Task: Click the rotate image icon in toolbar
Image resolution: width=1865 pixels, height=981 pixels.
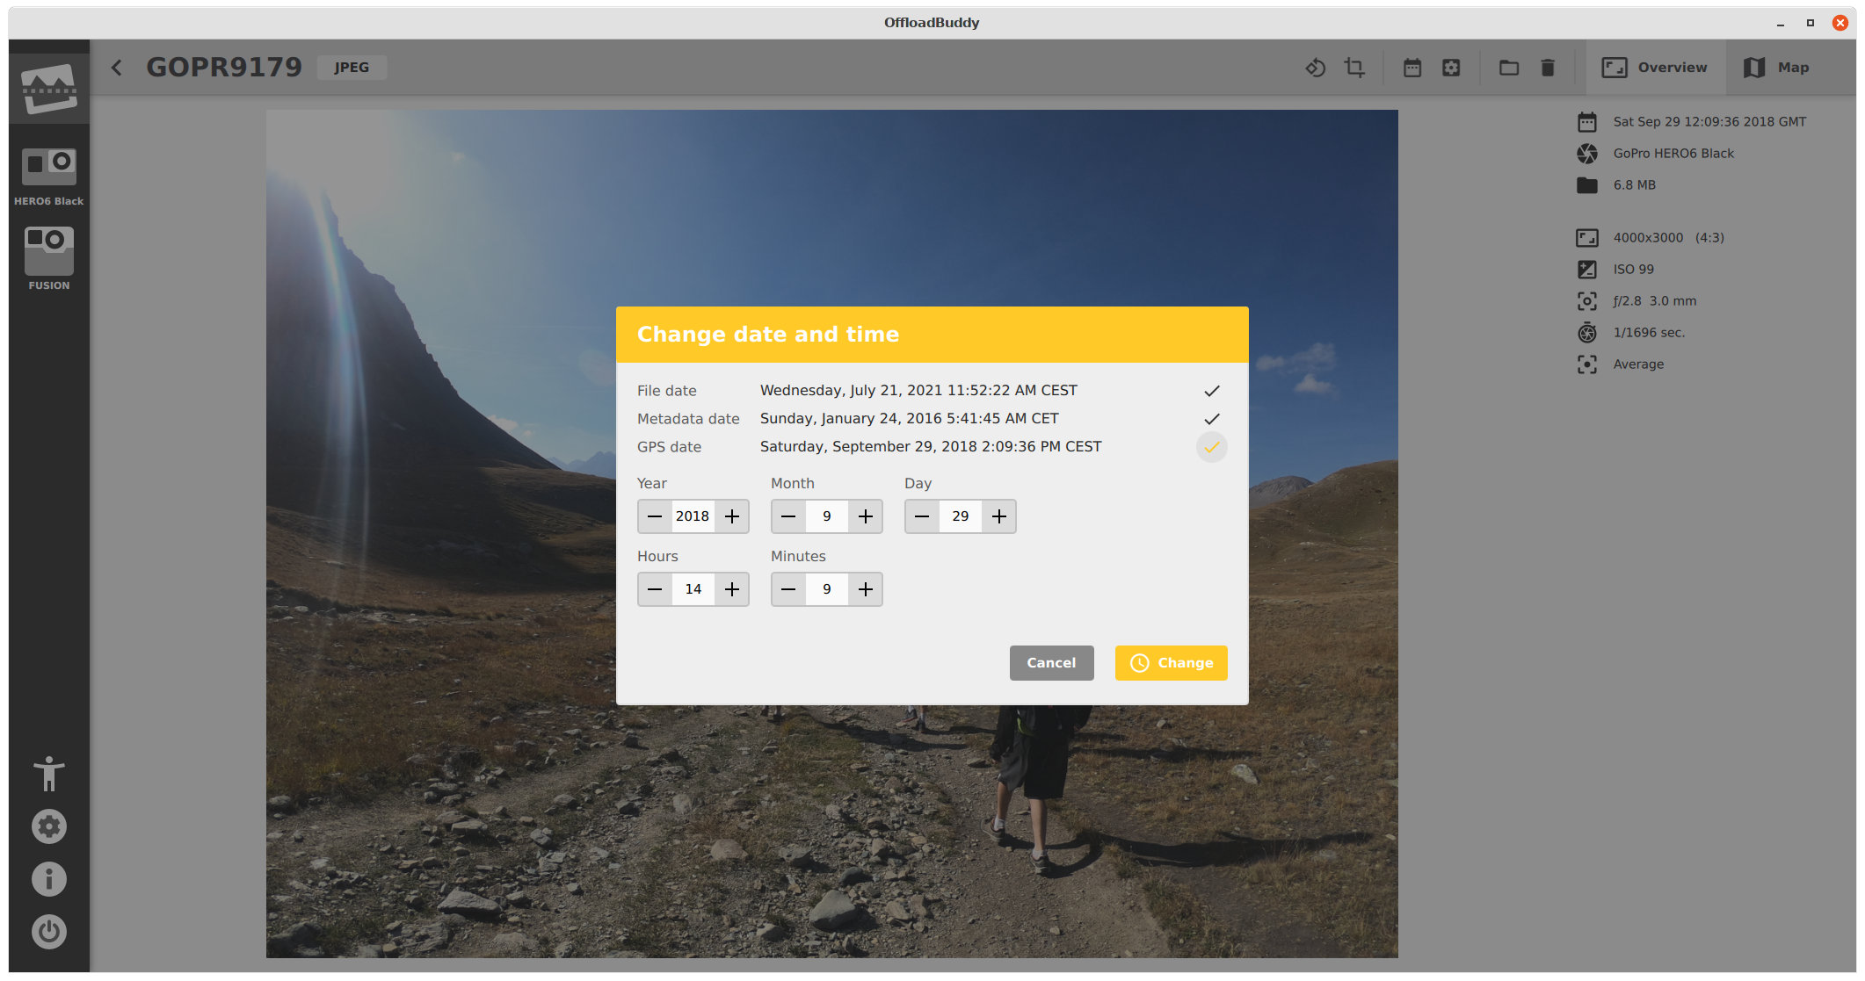Action: tap(1315, 68)
